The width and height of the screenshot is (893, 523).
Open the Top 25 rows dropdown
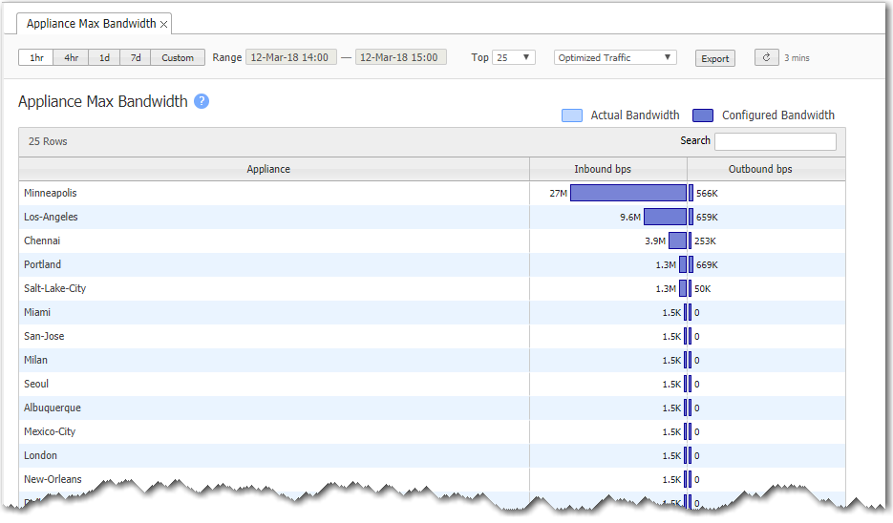(x=514, y=58)
